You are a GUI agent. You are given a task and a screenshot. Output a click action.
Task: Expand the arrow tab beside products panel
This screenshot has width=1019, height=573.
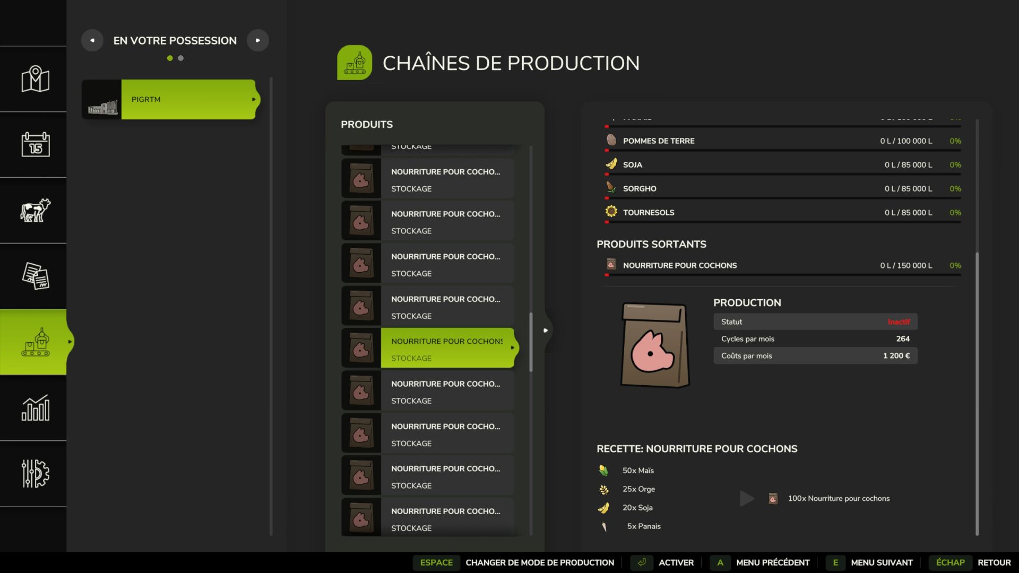[x=546, y=331]
